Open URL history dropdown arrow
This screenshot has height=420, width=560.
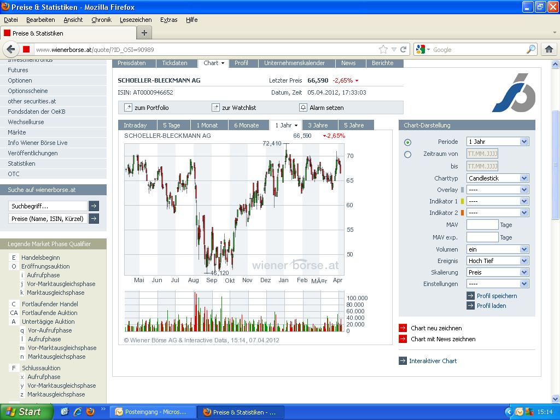pos(394,50)
